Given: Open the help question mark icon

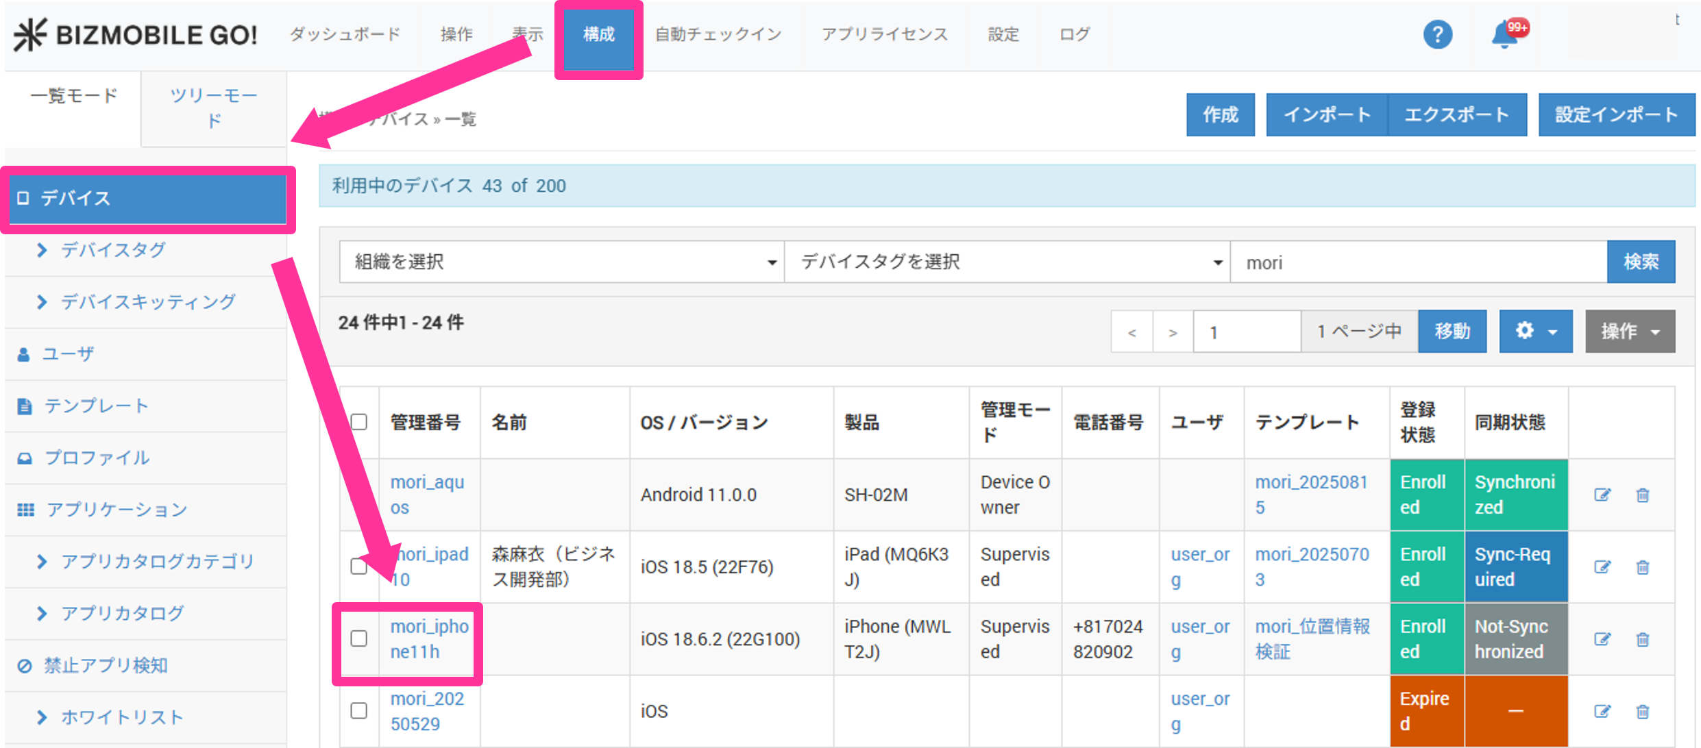Looking at the screenshot, I should click(1437, 34).
